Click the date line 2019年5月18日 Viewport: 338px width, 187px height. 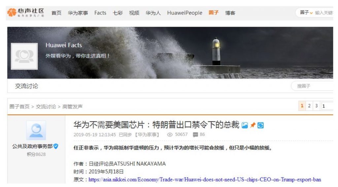click(x=98, y=172)
